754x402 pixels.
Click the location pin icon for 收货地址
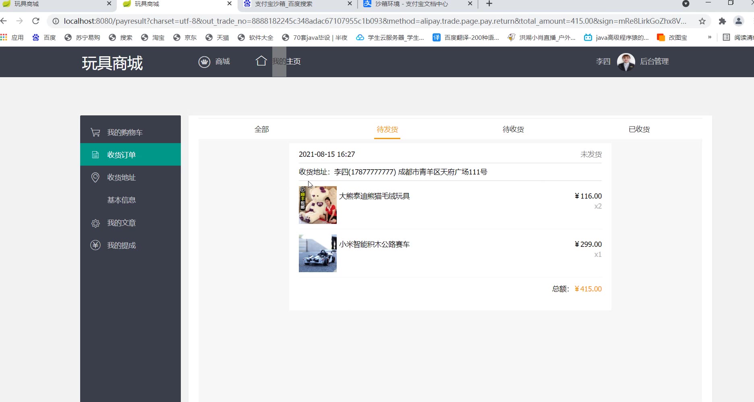pyautogui.click(x=95, y=177)
